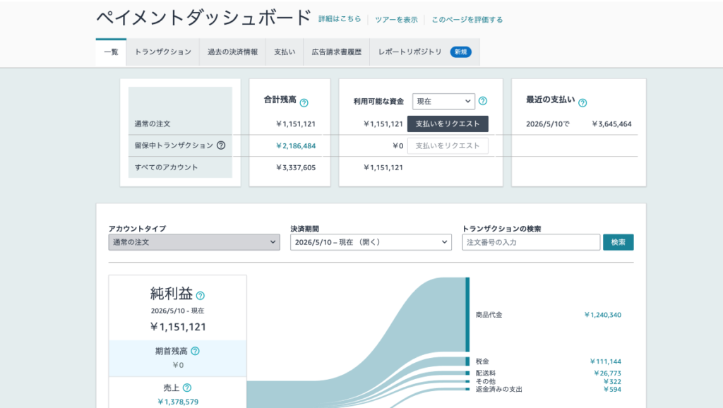723x408 pixels.
Task: Open help icon beside 売上
Action: point(186,388)
